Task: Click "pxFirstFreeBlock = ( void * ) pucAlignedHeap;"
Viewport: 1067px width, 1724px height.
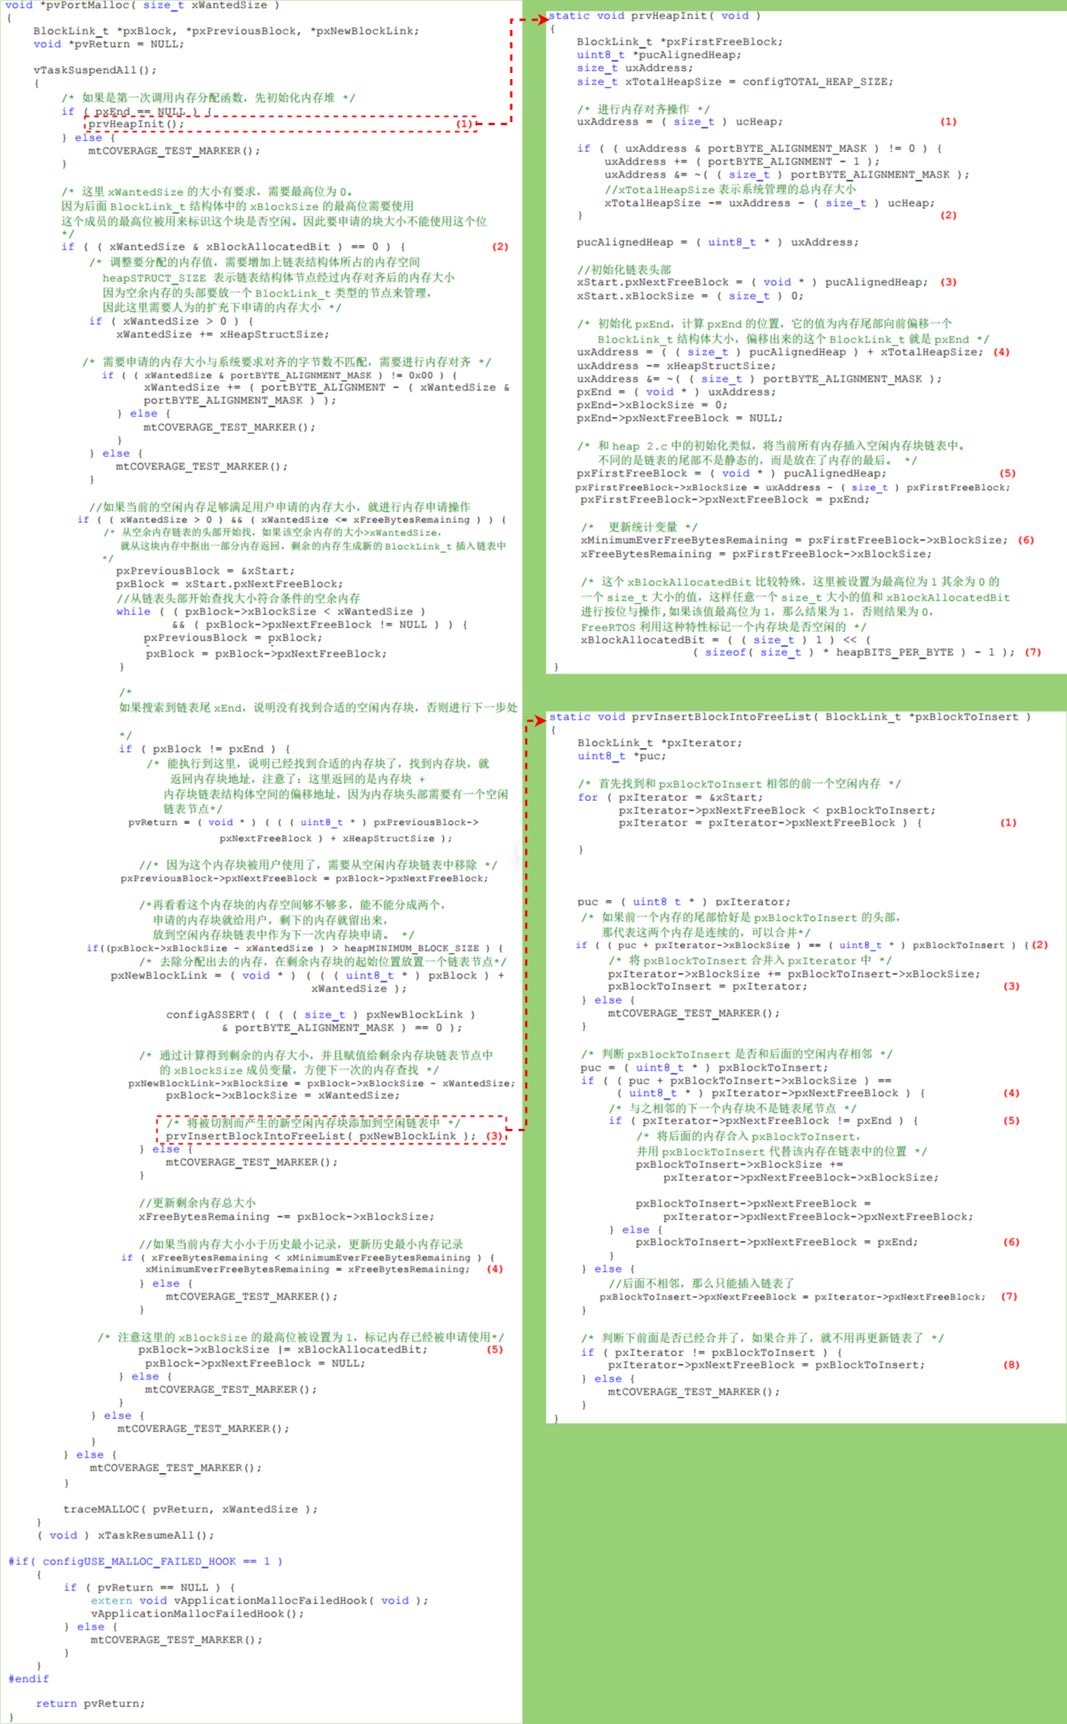Action: click(x=732, y=474)
